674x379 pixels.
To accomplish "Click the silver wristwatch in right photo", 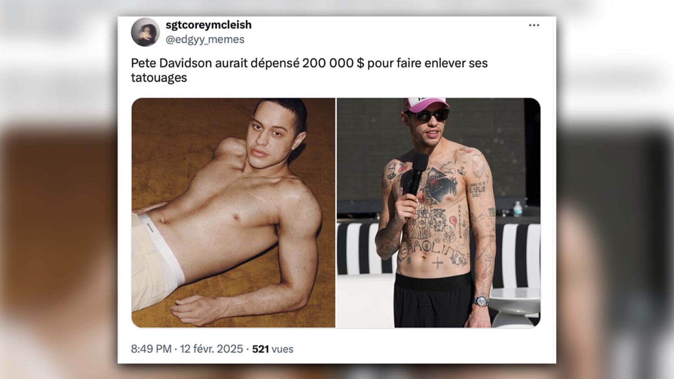I will (481, 301).
